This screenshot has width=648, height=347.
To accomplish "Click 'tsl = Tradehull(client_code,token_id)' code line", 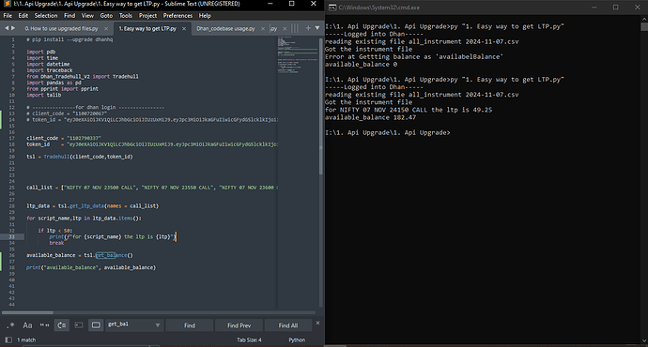I will (80, 157).
